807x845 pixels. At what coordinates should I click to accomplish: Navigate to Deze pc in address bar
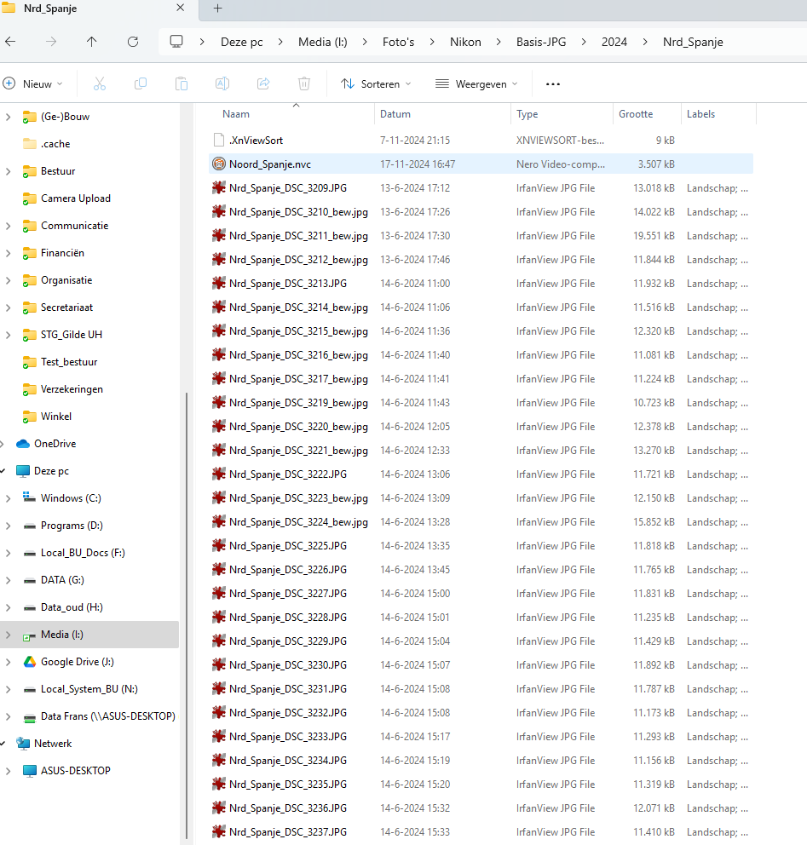(x=241, y=42)
